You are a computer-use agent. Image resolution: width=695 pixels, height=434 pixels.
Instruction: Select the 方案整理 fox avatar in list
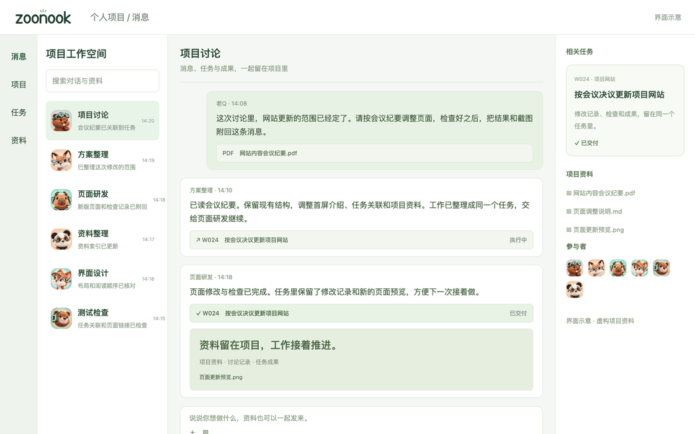(61, 161)
